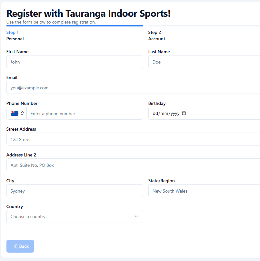The width and height of the screenshot is (260, 261).
Task: Click the phone number input field
Action: (x=85, y=113)
